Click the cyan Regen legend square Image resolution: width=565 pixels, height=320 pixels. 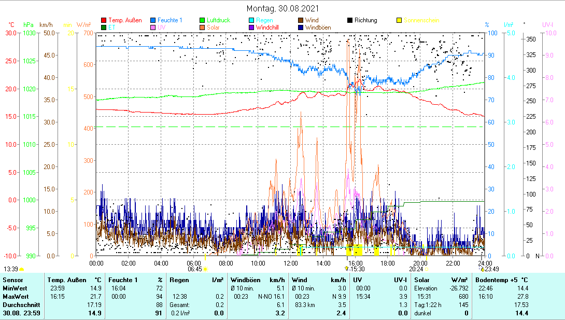click(x=251, y=20)
